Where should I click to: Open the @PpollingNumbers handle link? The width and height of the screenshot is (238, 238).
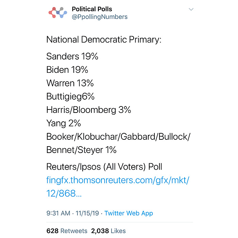(x=100, y=17)
